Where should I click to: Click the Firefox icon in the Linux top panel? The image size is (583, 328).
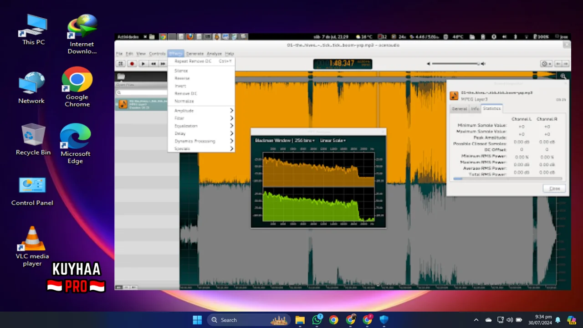tap(190, 37)
